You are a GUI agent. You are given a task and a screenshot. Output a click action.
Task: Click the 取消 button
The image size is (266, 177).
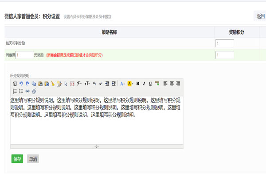[33, 159]
